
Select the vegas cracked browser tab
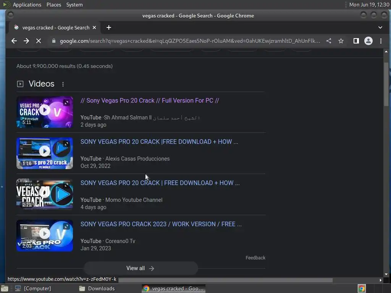point(55,27)
